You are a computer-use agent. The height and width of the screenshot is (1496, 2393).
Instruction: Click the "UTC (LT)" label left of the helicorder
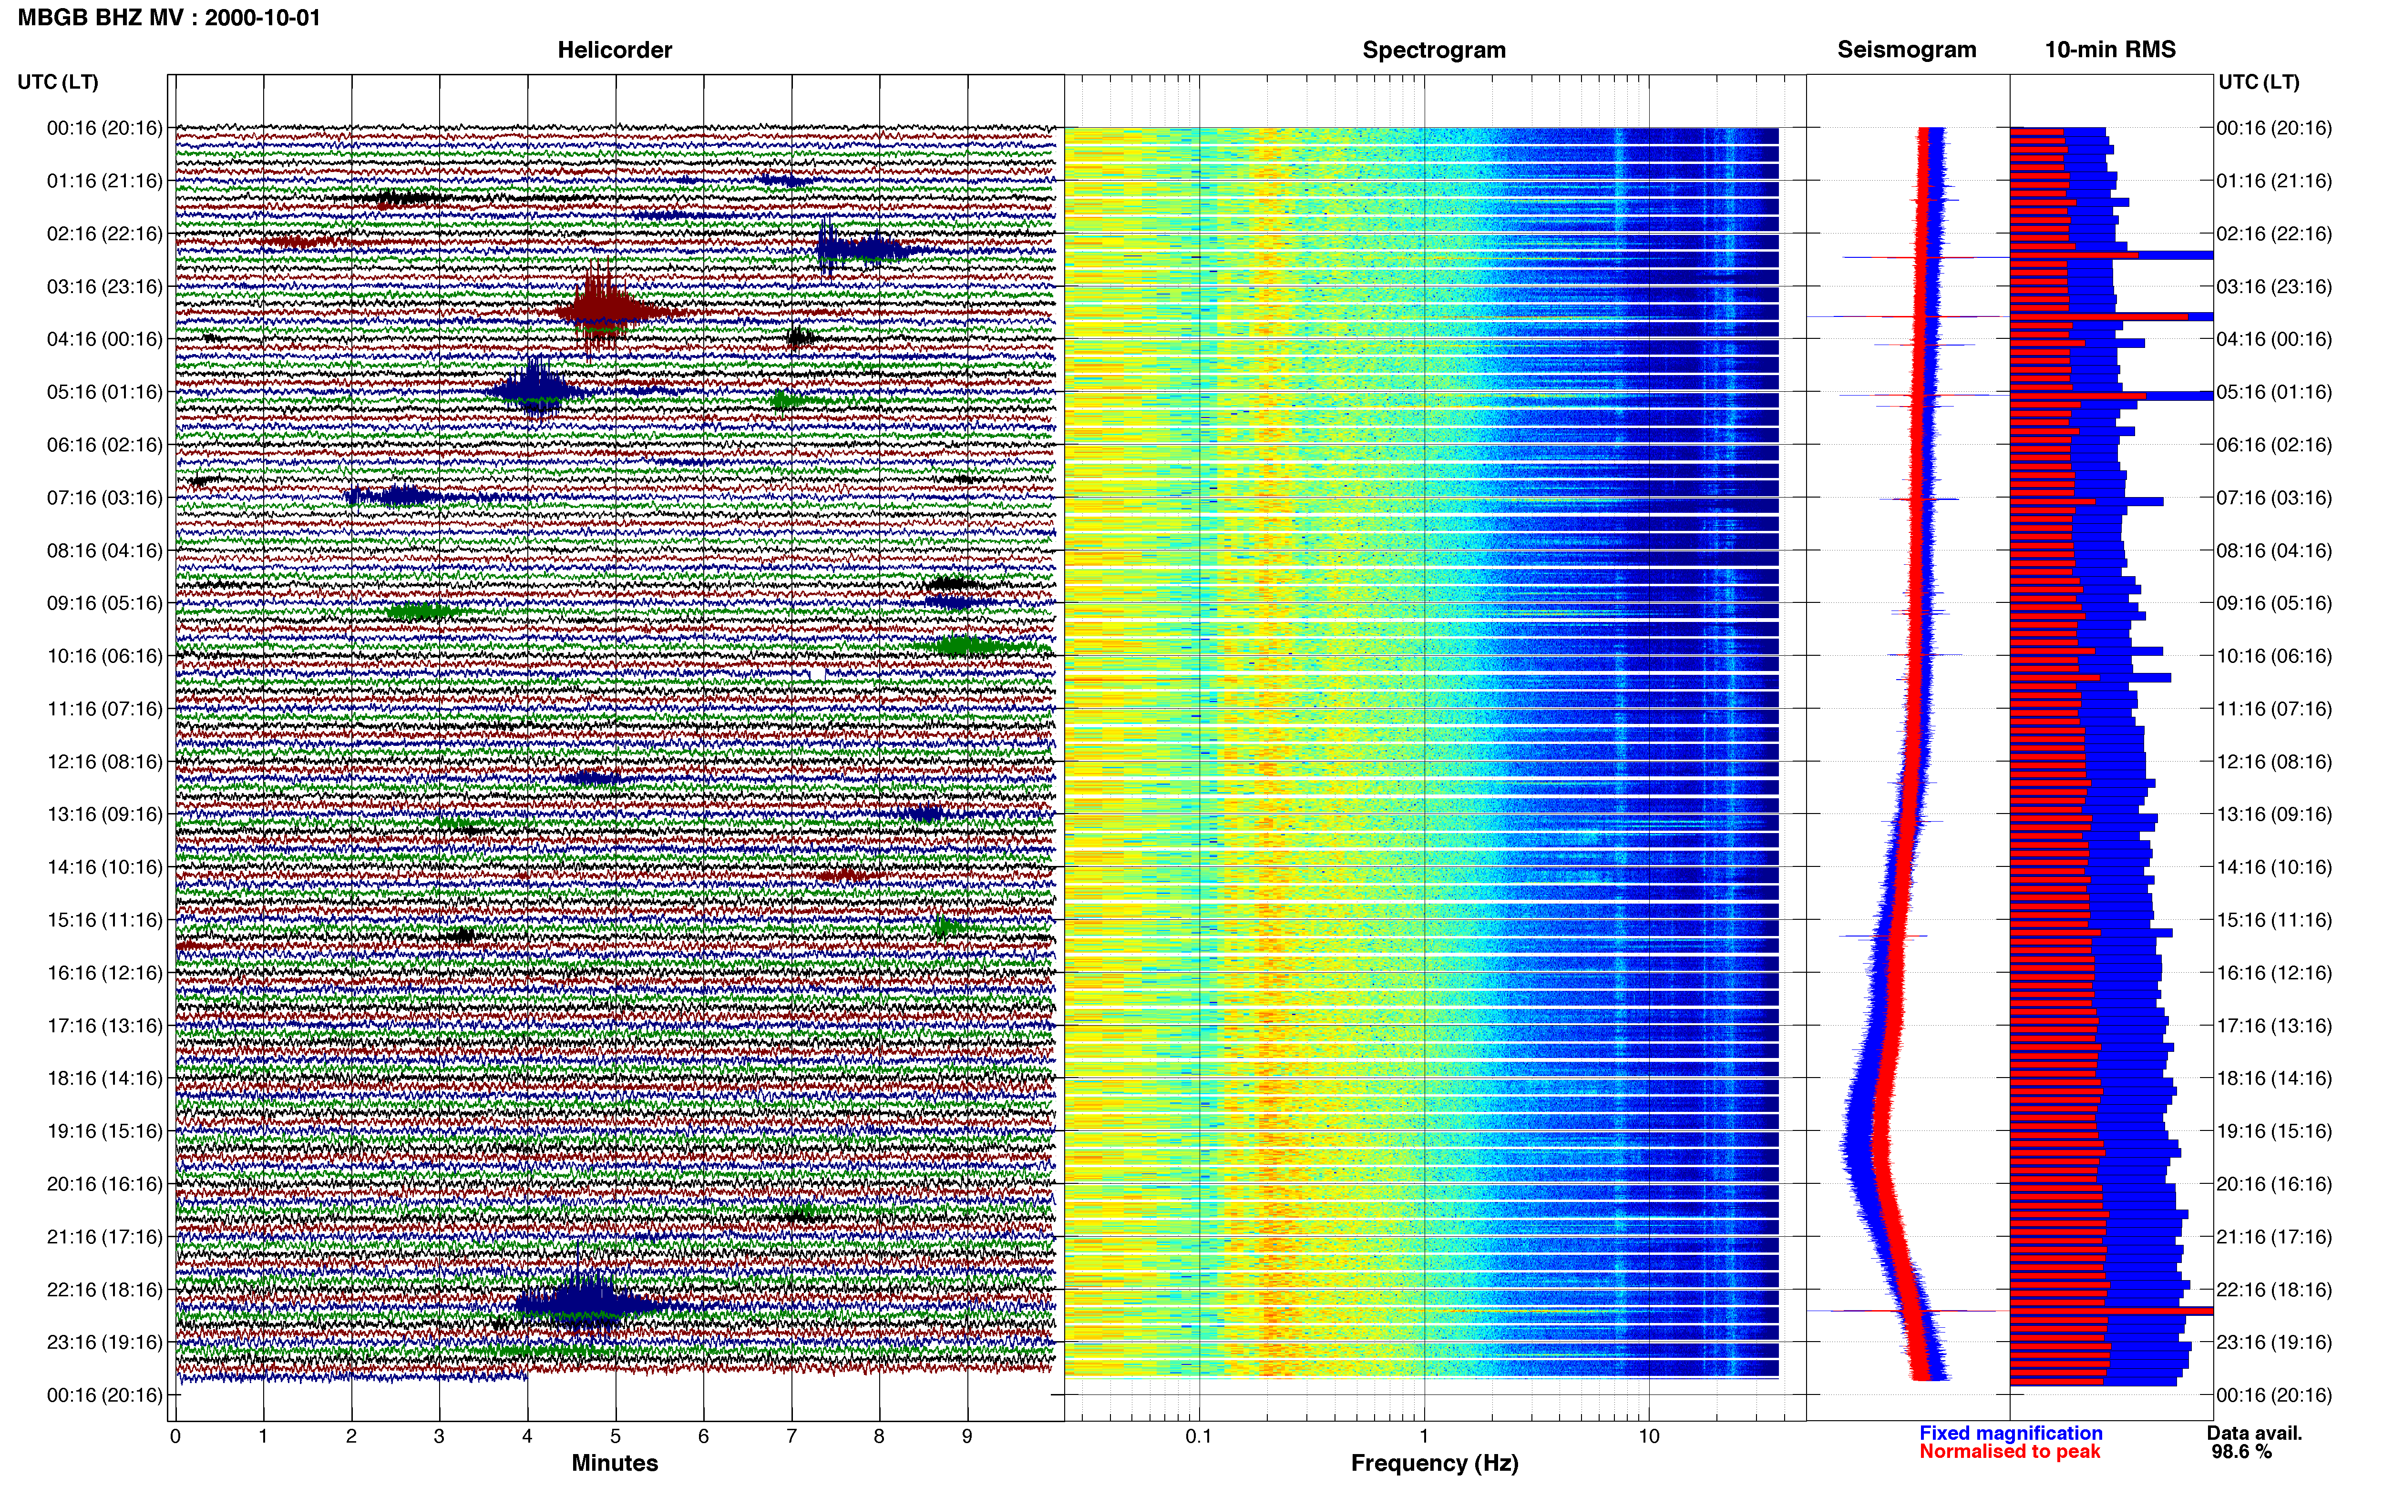pos(58,82)
